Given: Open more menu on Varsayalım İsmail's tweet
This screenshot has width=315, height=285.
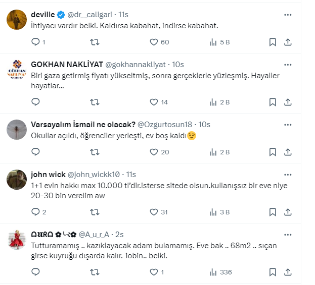Looking at the screenshot, I should [288, 125].
